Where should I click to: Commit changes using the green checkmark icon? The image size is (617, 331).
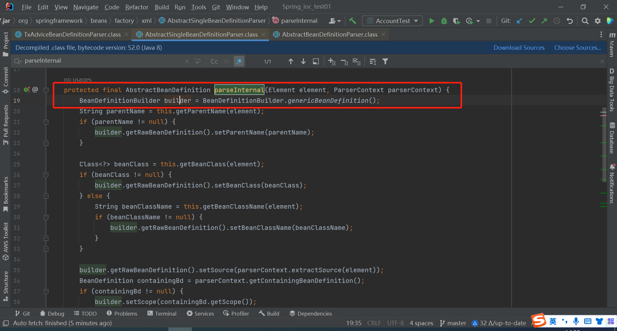tap(532, 21)
